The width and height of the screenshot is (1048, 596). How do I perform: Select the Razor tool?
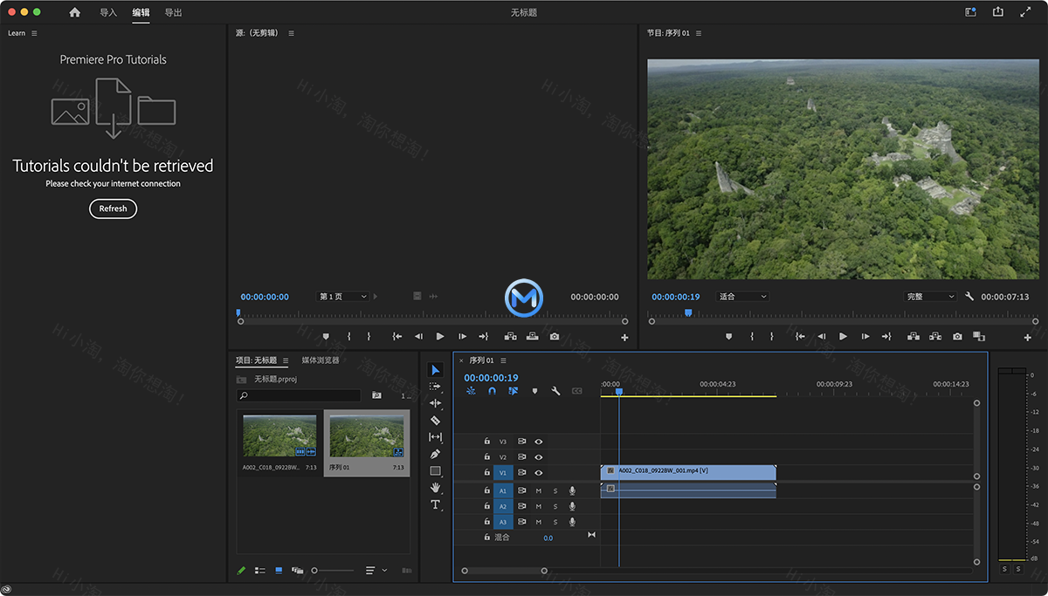(x=436, y=420)
